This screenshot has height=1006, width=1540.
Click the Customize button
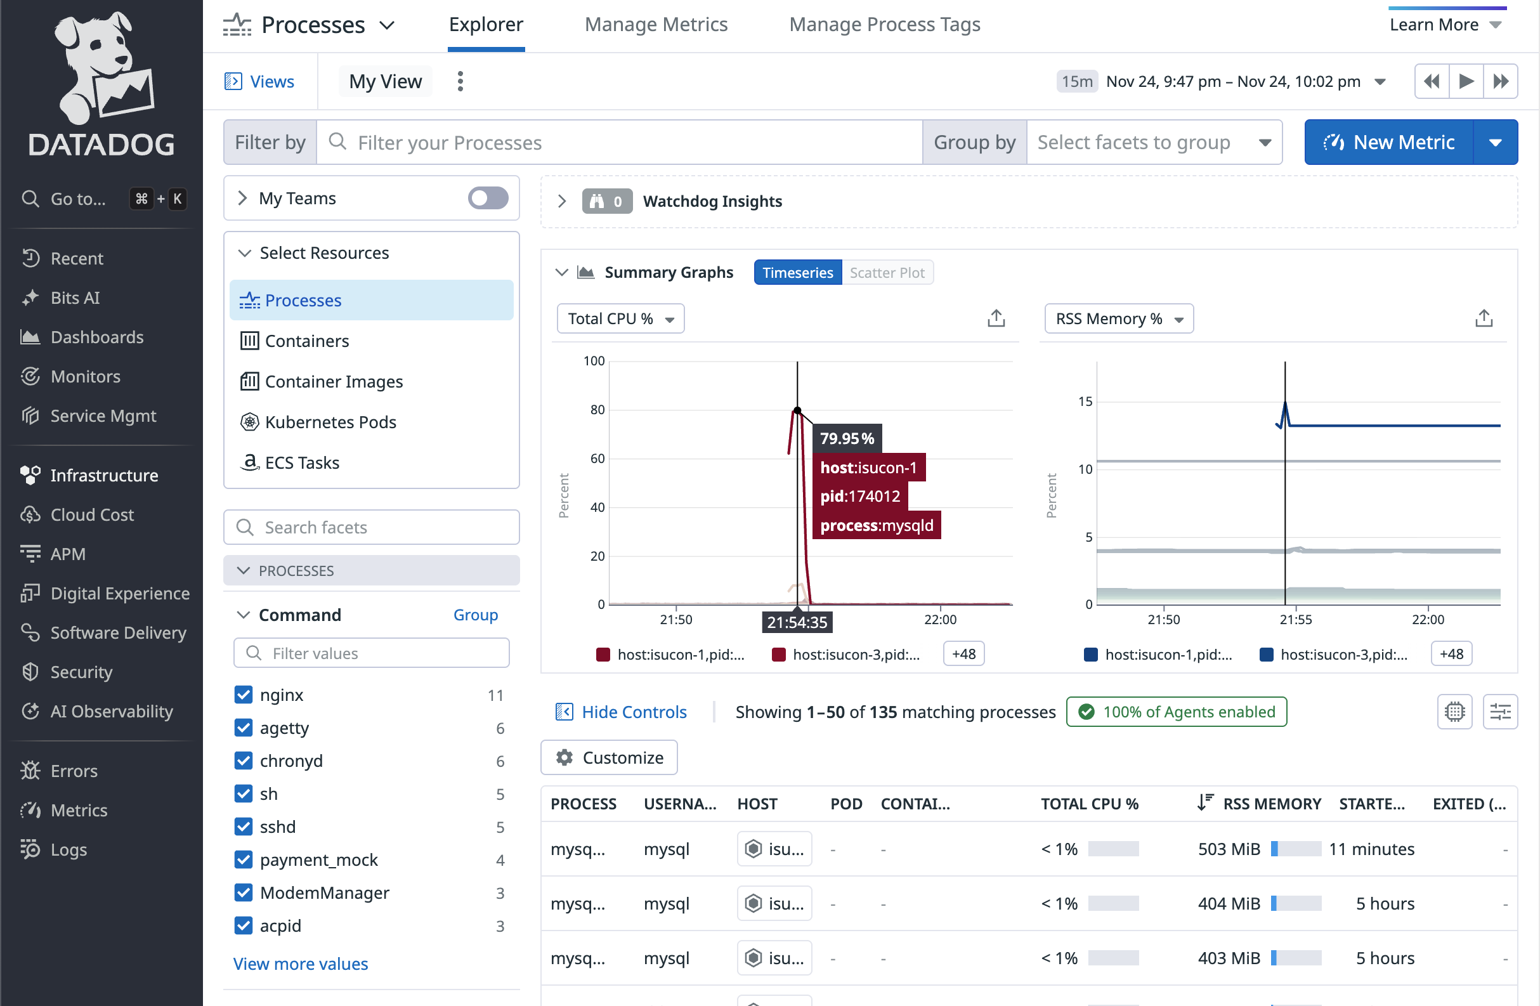(609, 757)
